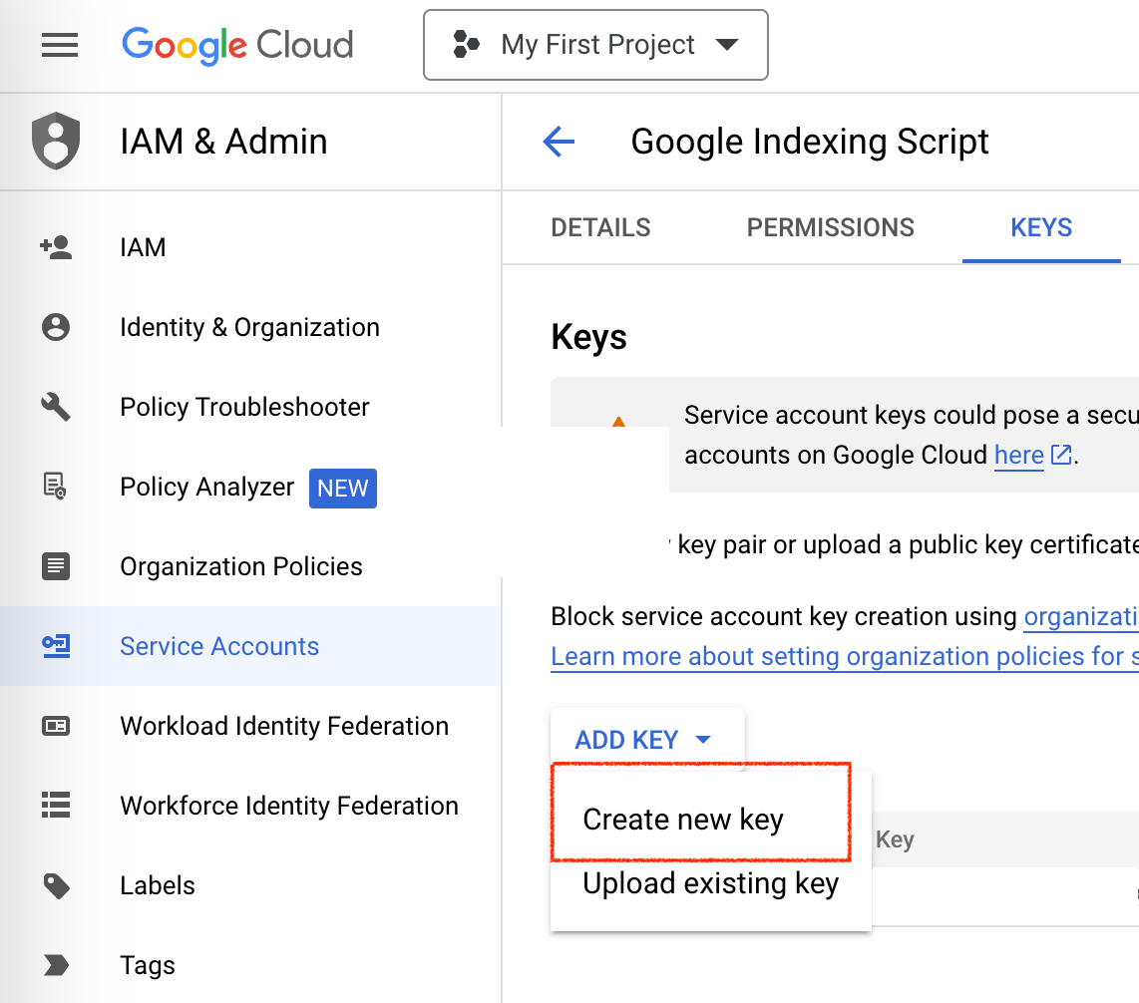Image resolution: width=1139 pixels, height=1003 pixels.
Task: Click the Google Cloud logo
Action: coord(237,45)
